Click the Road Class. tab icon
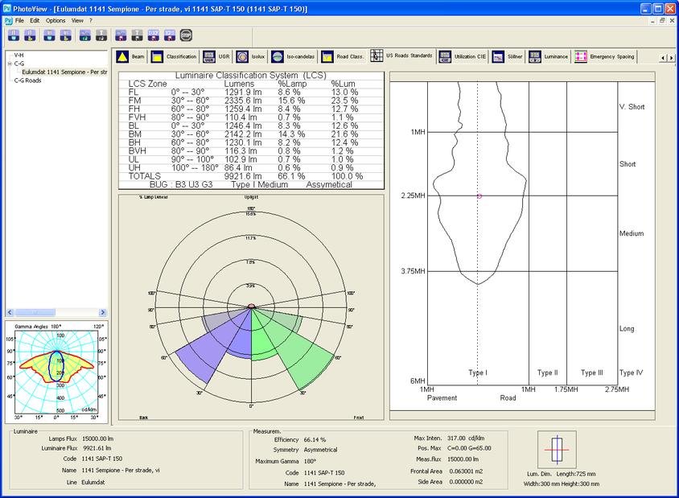 (327, 56)
